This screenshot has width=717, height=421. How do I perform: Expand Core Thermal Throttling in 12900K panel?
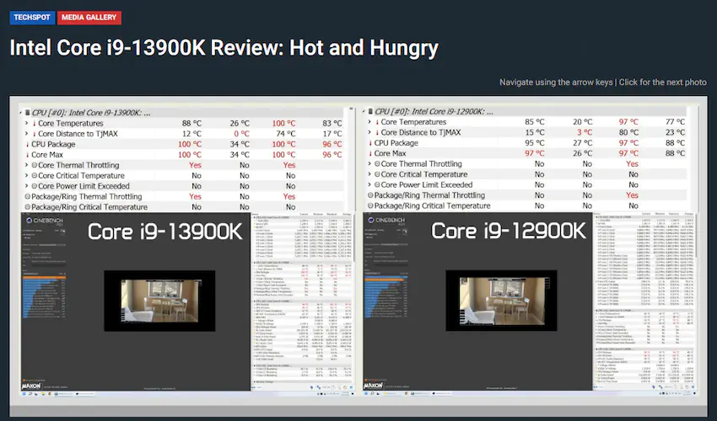point(369,164)
